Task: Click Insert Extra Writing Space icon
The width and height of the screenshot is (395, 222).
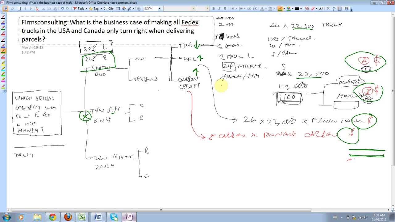Action: tap(334, 9)
